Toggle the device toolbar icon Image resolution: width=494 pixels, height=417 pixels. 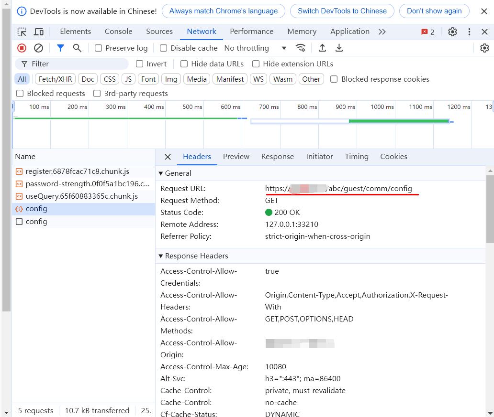[39, 32]
